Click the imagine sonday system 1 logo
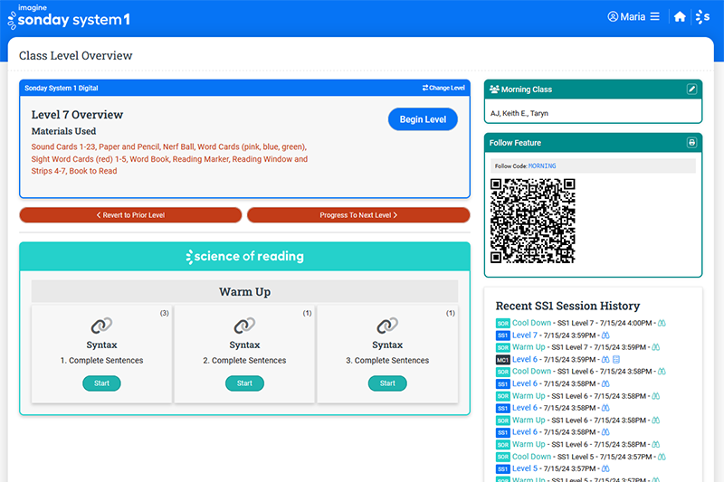The width and height of the screenshot is (724, 482). tap(70, 16)
